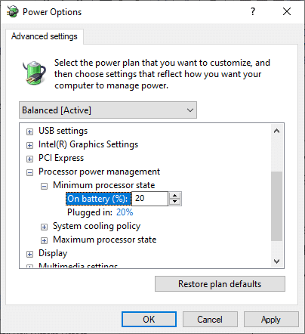Image resolution: width=305 pixels, height=334 pixels.
Task: Click the Power Options title bar icon
Action: coord(13,11)
